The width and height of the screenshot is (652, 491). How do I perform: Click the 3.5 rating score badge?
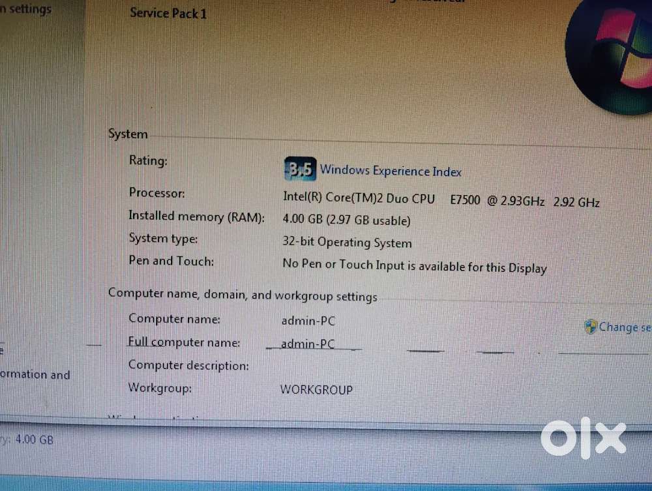(300, 170)
